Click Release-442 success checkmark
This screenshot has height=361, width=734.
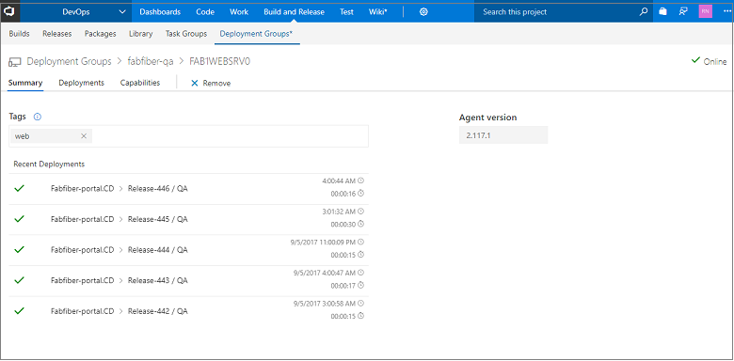click(x=19, y=310)
